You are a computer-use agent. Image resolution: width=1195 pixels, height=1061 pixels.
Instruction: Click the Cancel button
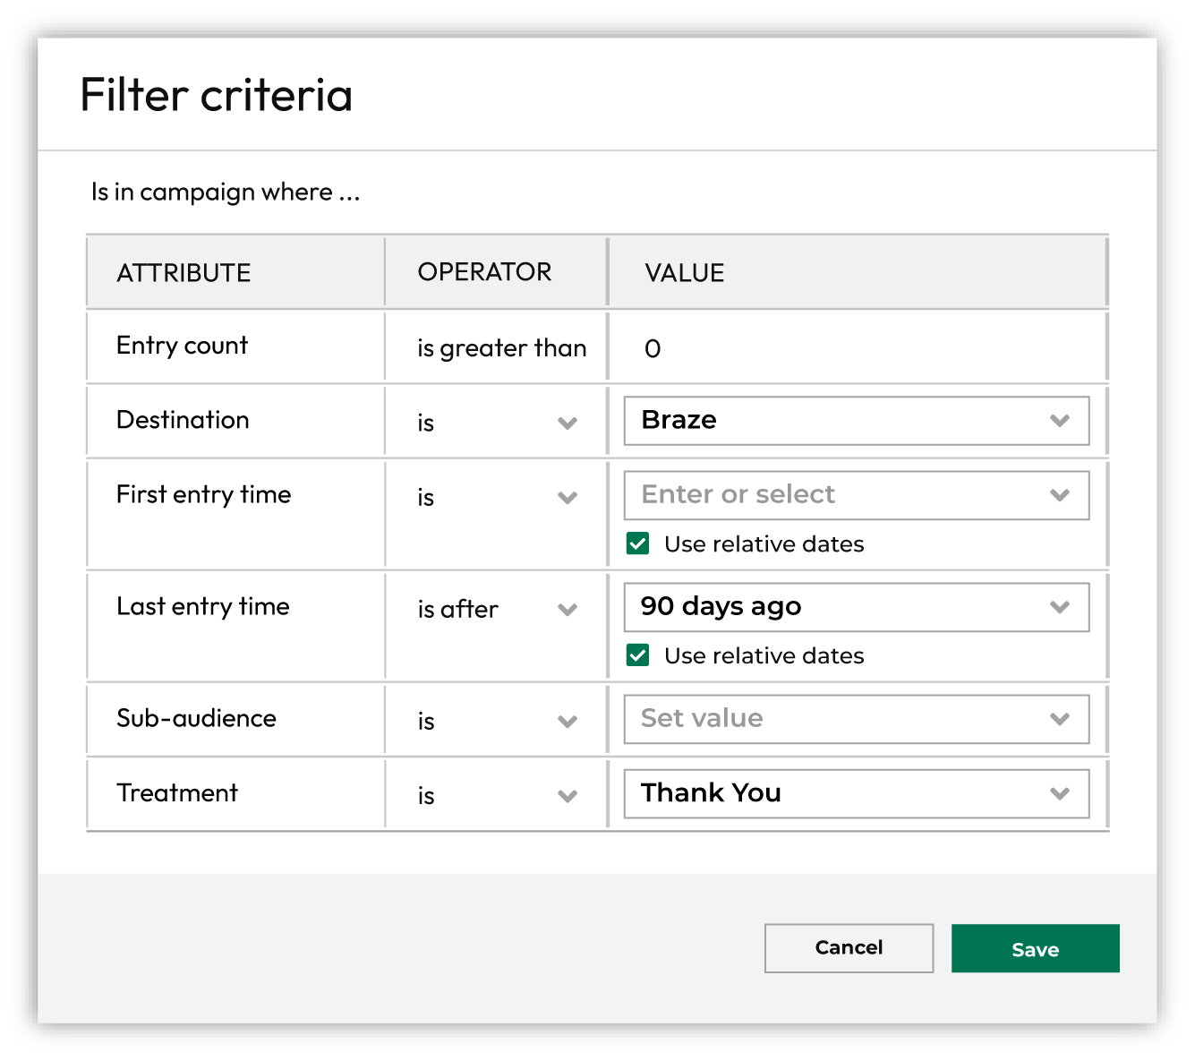click(x=849, y=948)
